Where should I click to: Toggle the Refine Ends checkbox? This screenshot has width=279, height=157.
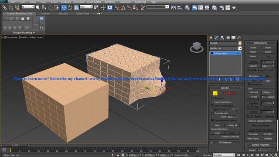249,84
